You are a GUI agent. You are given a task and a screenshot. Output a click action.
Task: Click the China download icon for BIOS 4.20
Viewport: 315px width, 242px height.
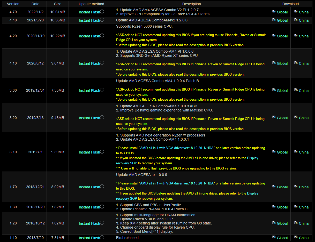tap(296, 36)
